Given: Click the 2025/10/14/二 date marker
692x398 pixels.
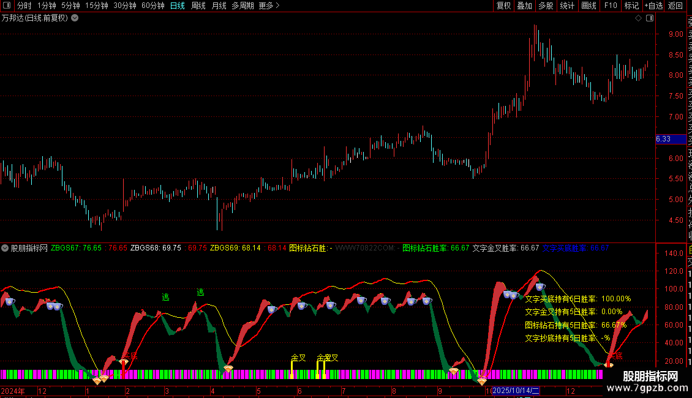Looking at the screenshot, I should point(516,391).
